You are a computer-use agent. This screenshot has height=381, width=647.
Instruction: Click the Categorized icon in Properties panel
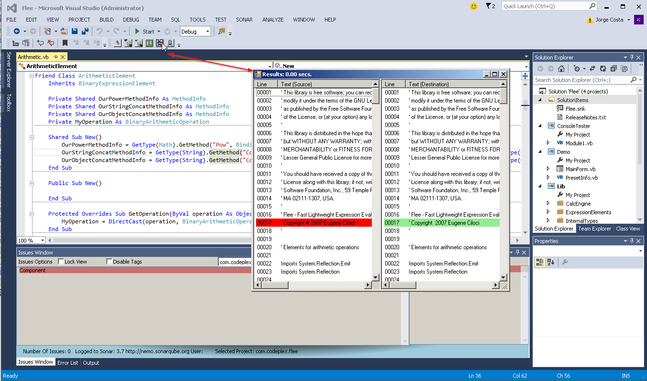[x=540, y=262]
